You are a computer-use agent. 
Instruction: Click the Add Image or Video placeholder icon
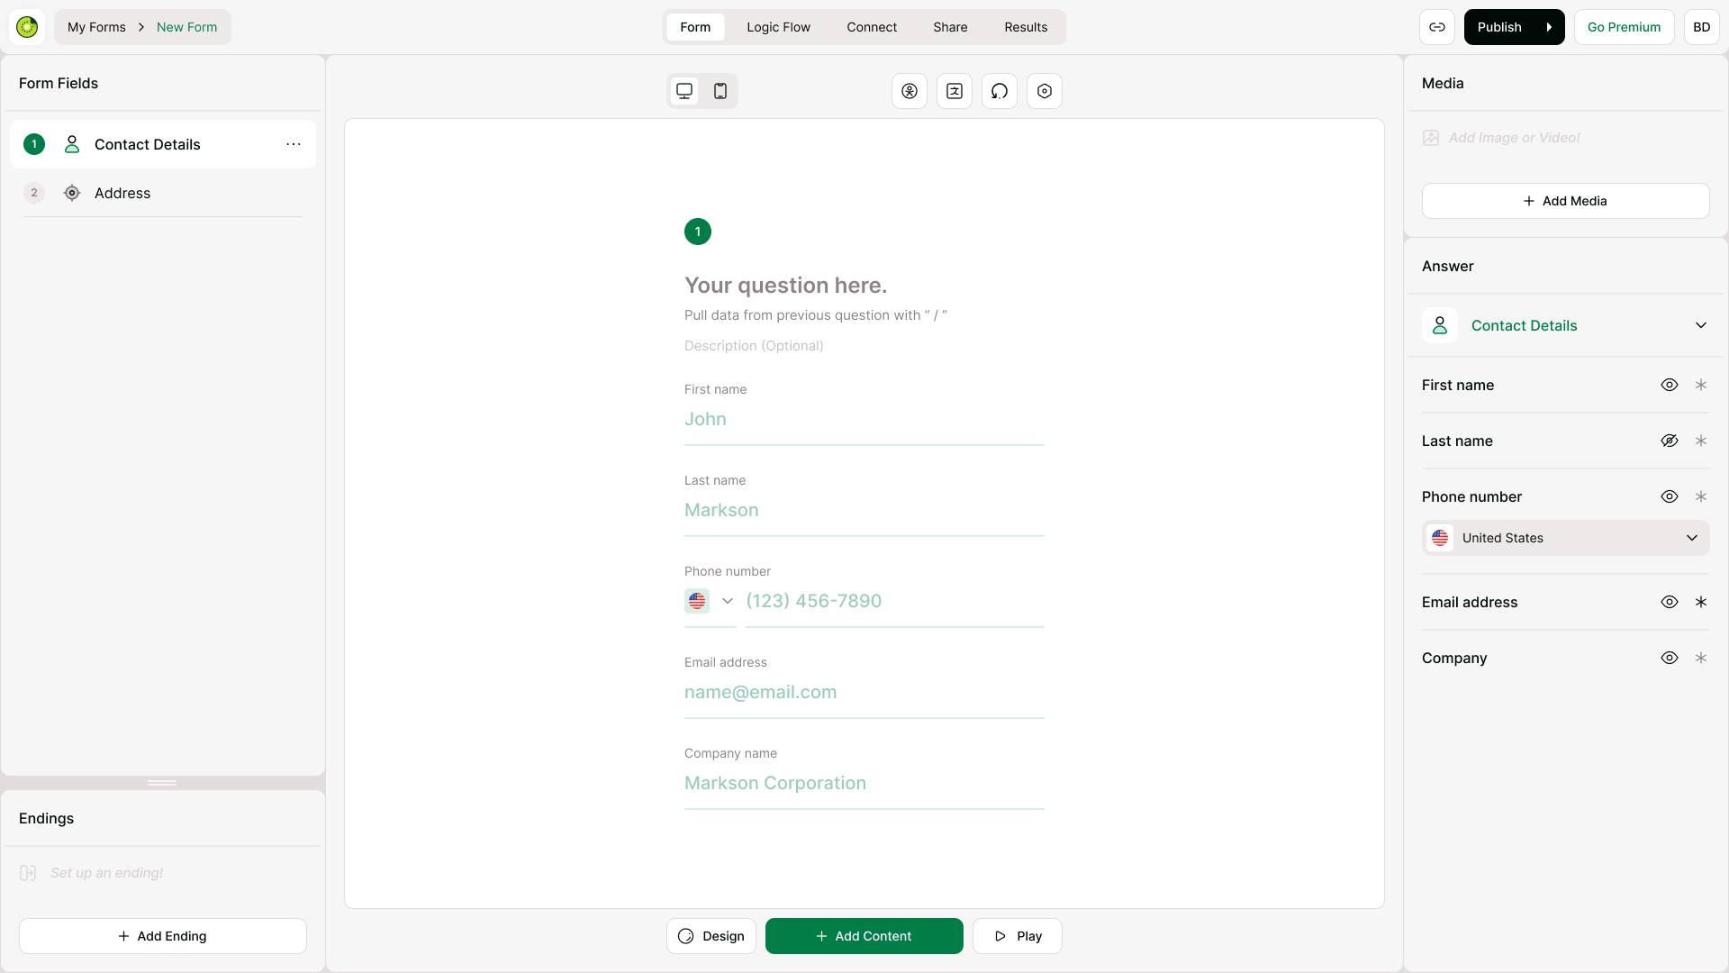pos(1432,138)
